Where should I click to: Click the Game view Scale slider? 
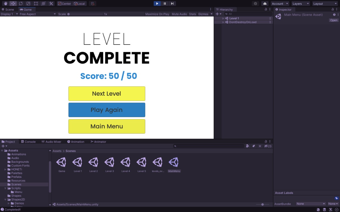tap(85, 14)
